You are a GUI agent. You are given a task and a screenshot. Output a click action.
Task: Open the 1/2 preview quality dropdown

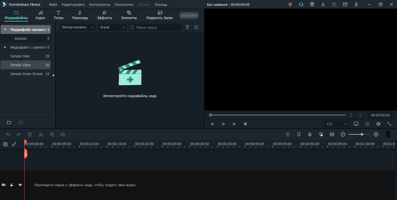point(336,124)
